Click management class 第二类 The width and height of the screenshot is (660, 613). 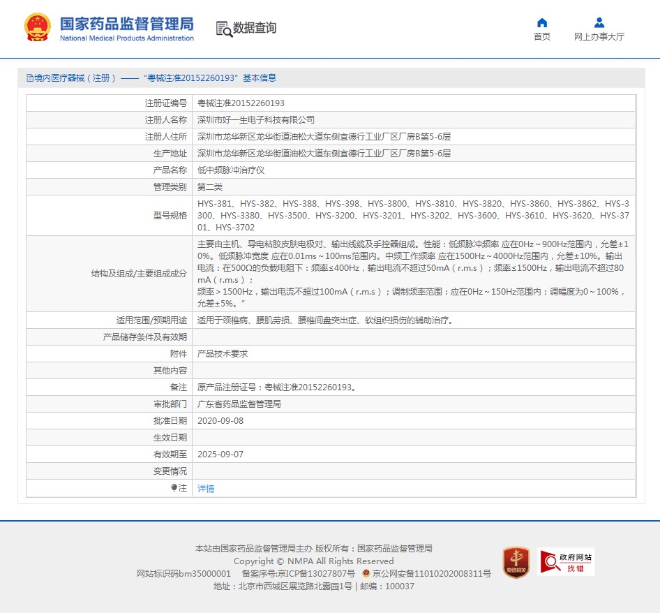pos(210,187)
